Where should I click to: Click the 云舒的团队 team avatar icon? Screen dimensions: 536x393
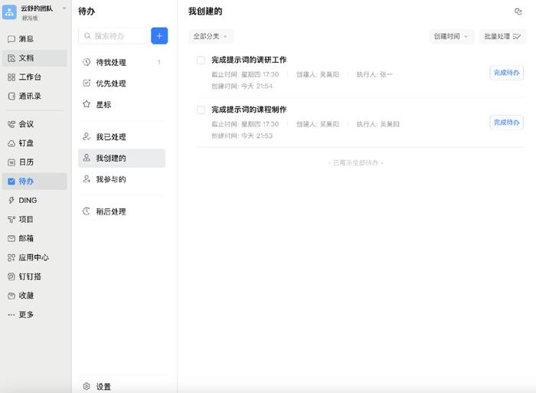pyautogui.click(x=9, y=12)
